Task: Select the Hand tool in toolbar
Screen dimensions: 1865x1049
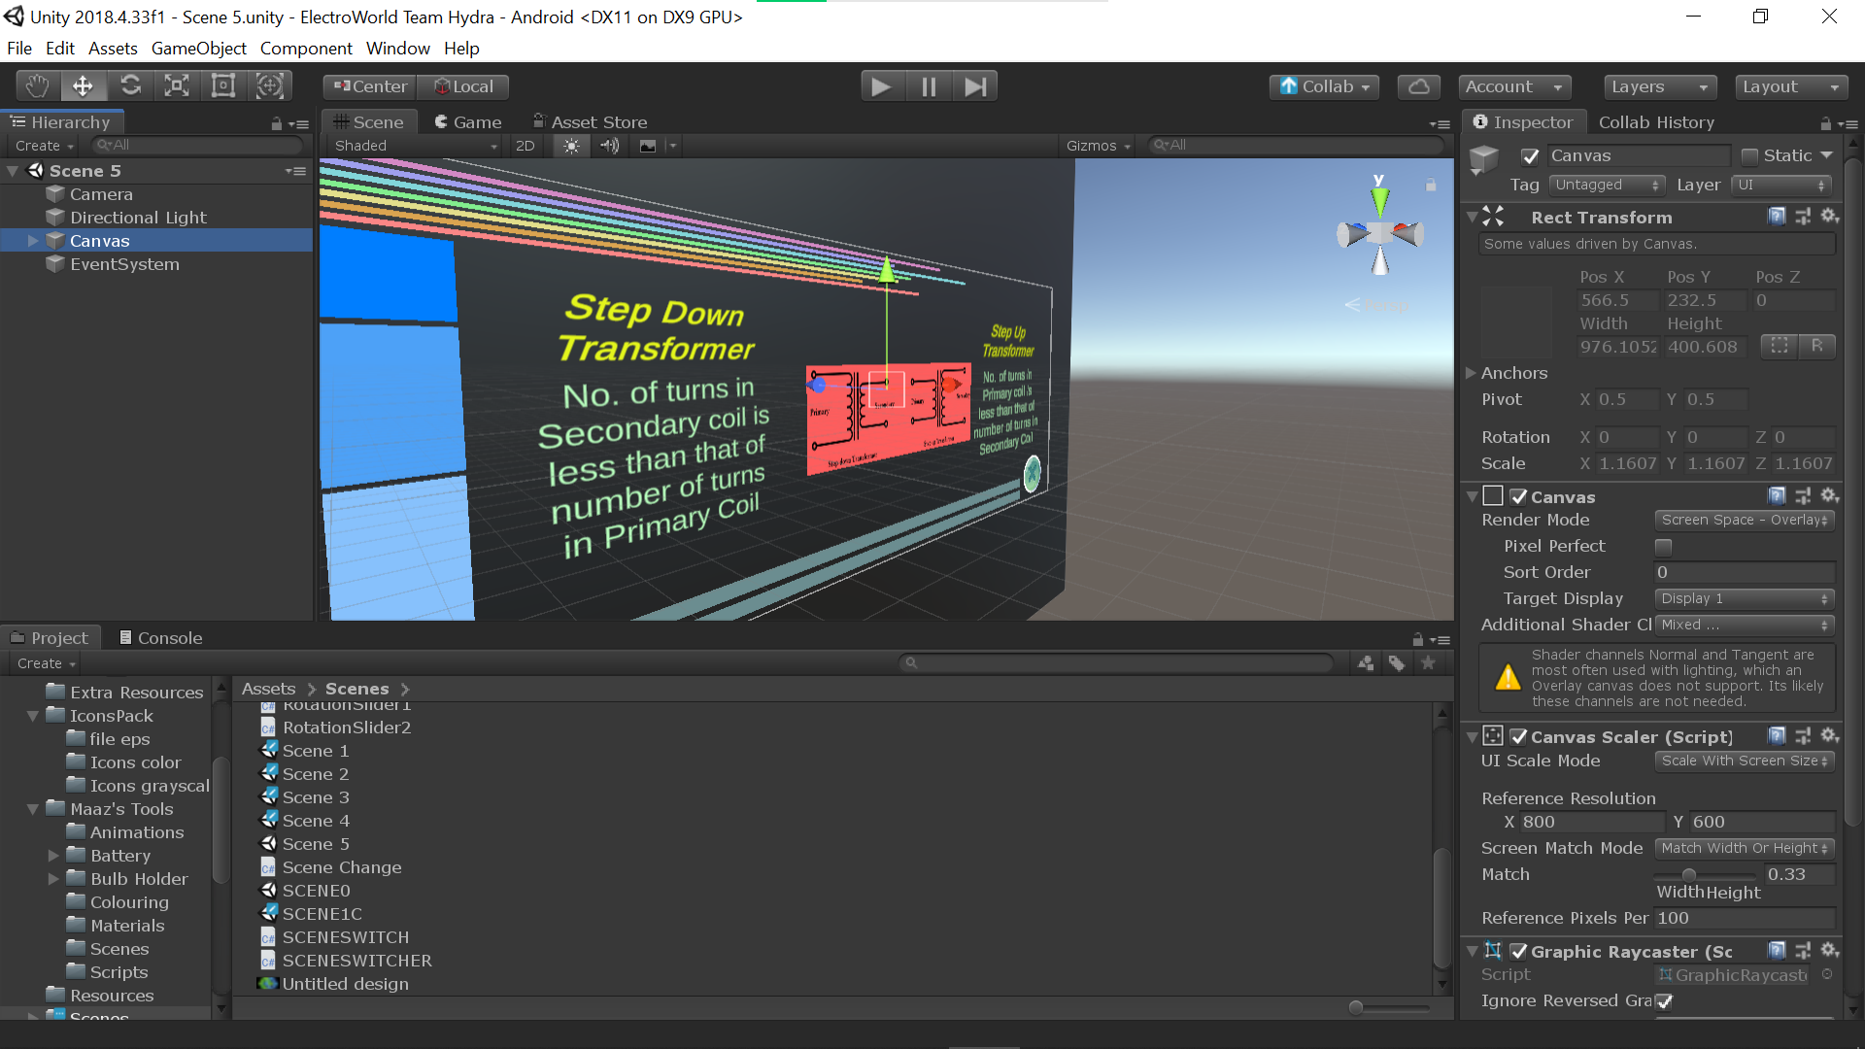Action: [37, 86]
